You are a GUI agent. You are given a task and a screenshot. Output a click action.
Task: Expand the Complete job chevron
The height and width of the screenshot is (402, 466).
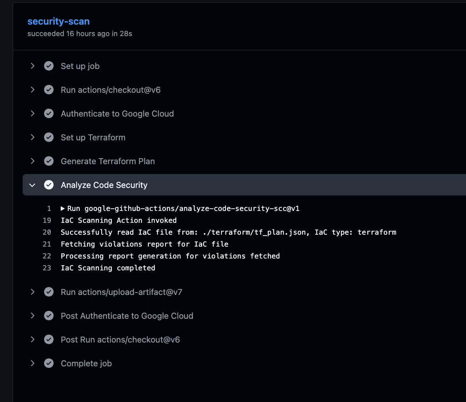point(33,363)
